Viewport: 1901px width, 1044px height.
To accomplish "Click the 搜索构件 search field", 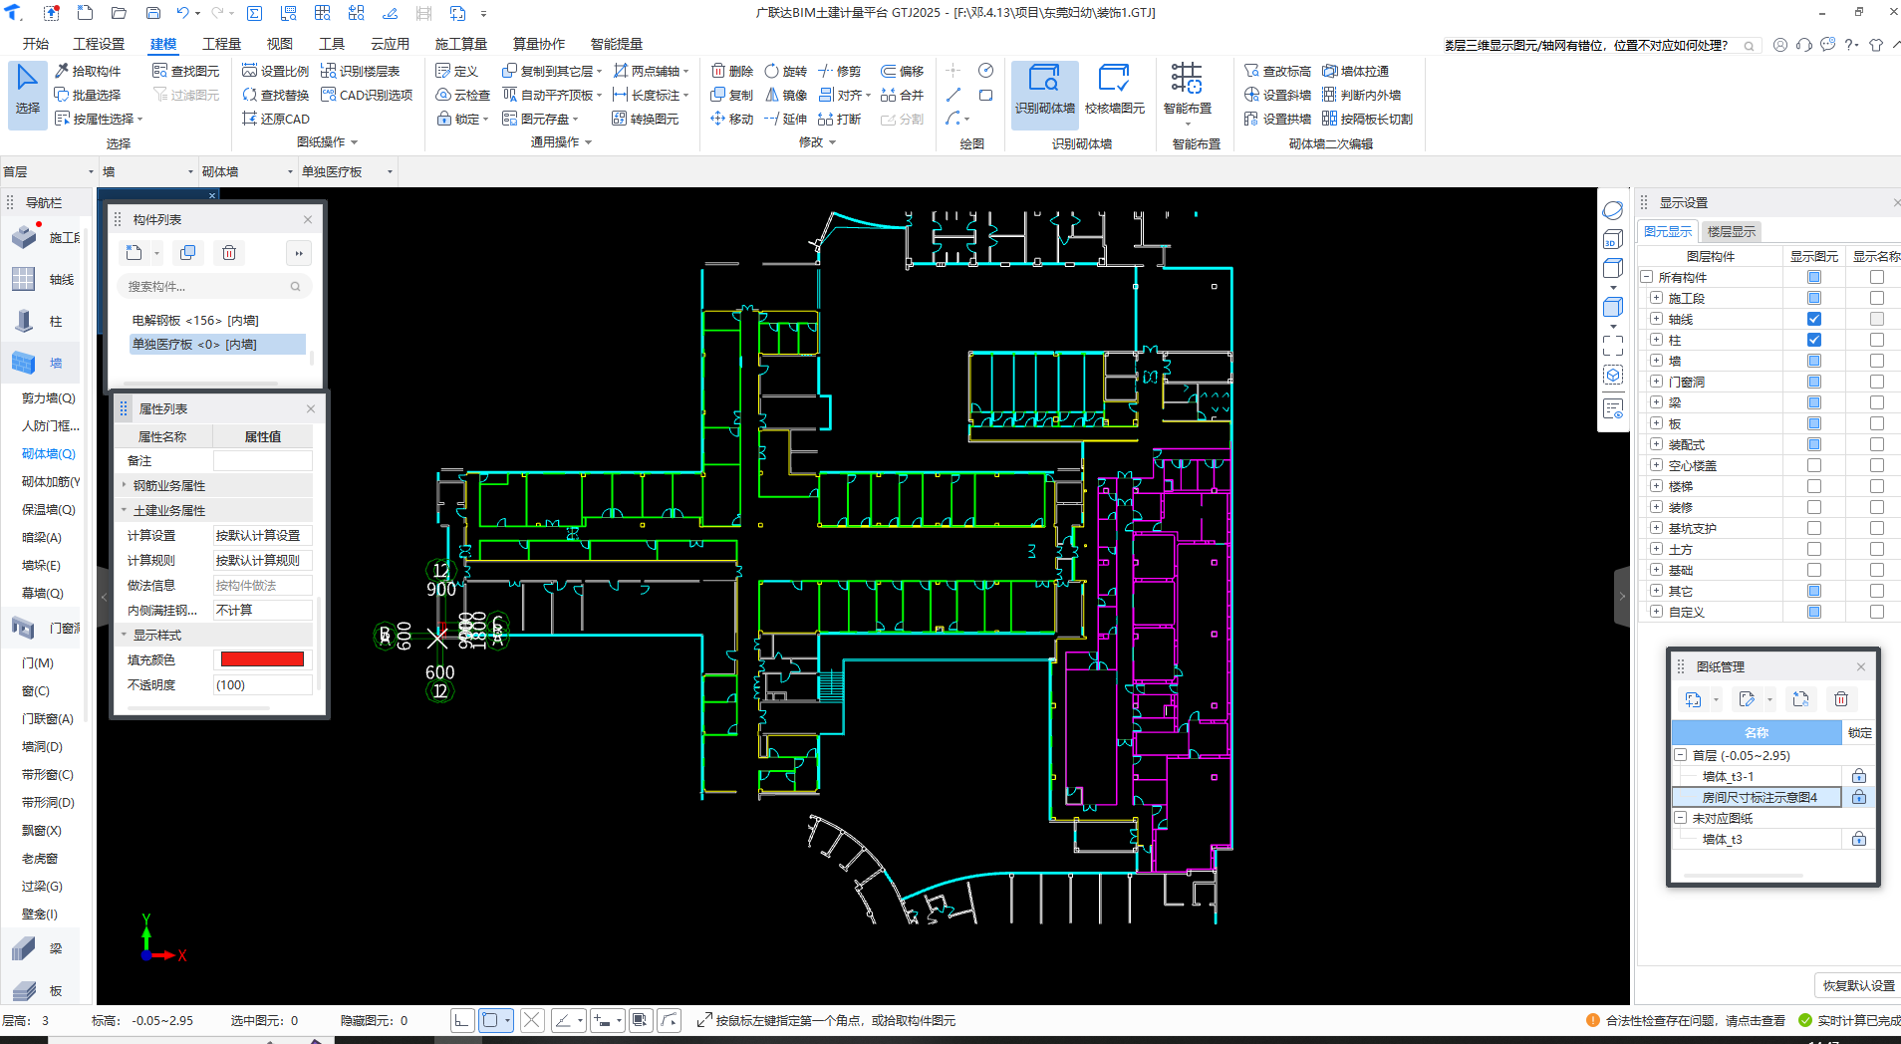I will click(214, 286).
